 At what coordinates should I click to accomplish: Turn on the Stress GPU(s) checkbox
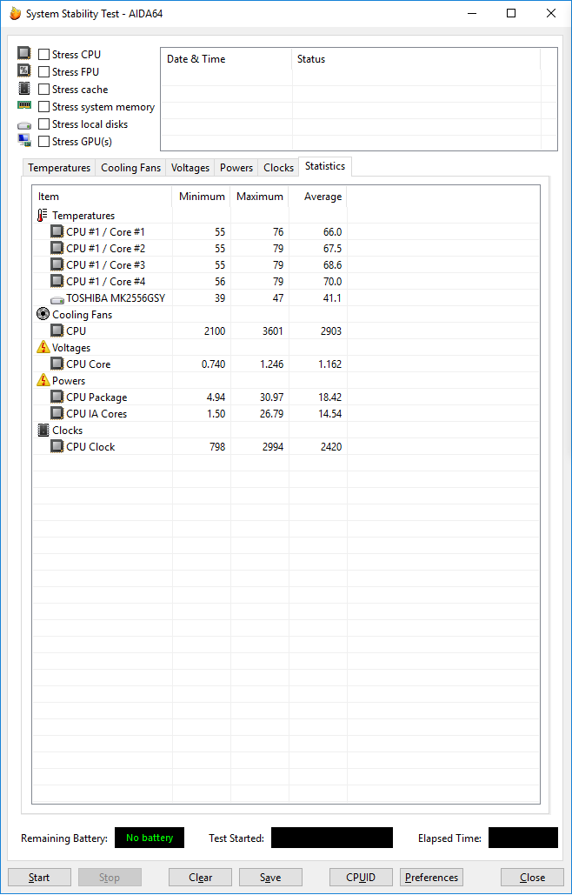[43, 142]
